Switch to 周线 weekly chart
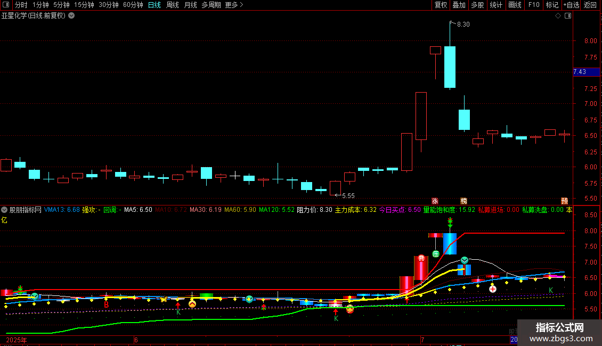This screenshot has width=602, height=346. (173, 5)
